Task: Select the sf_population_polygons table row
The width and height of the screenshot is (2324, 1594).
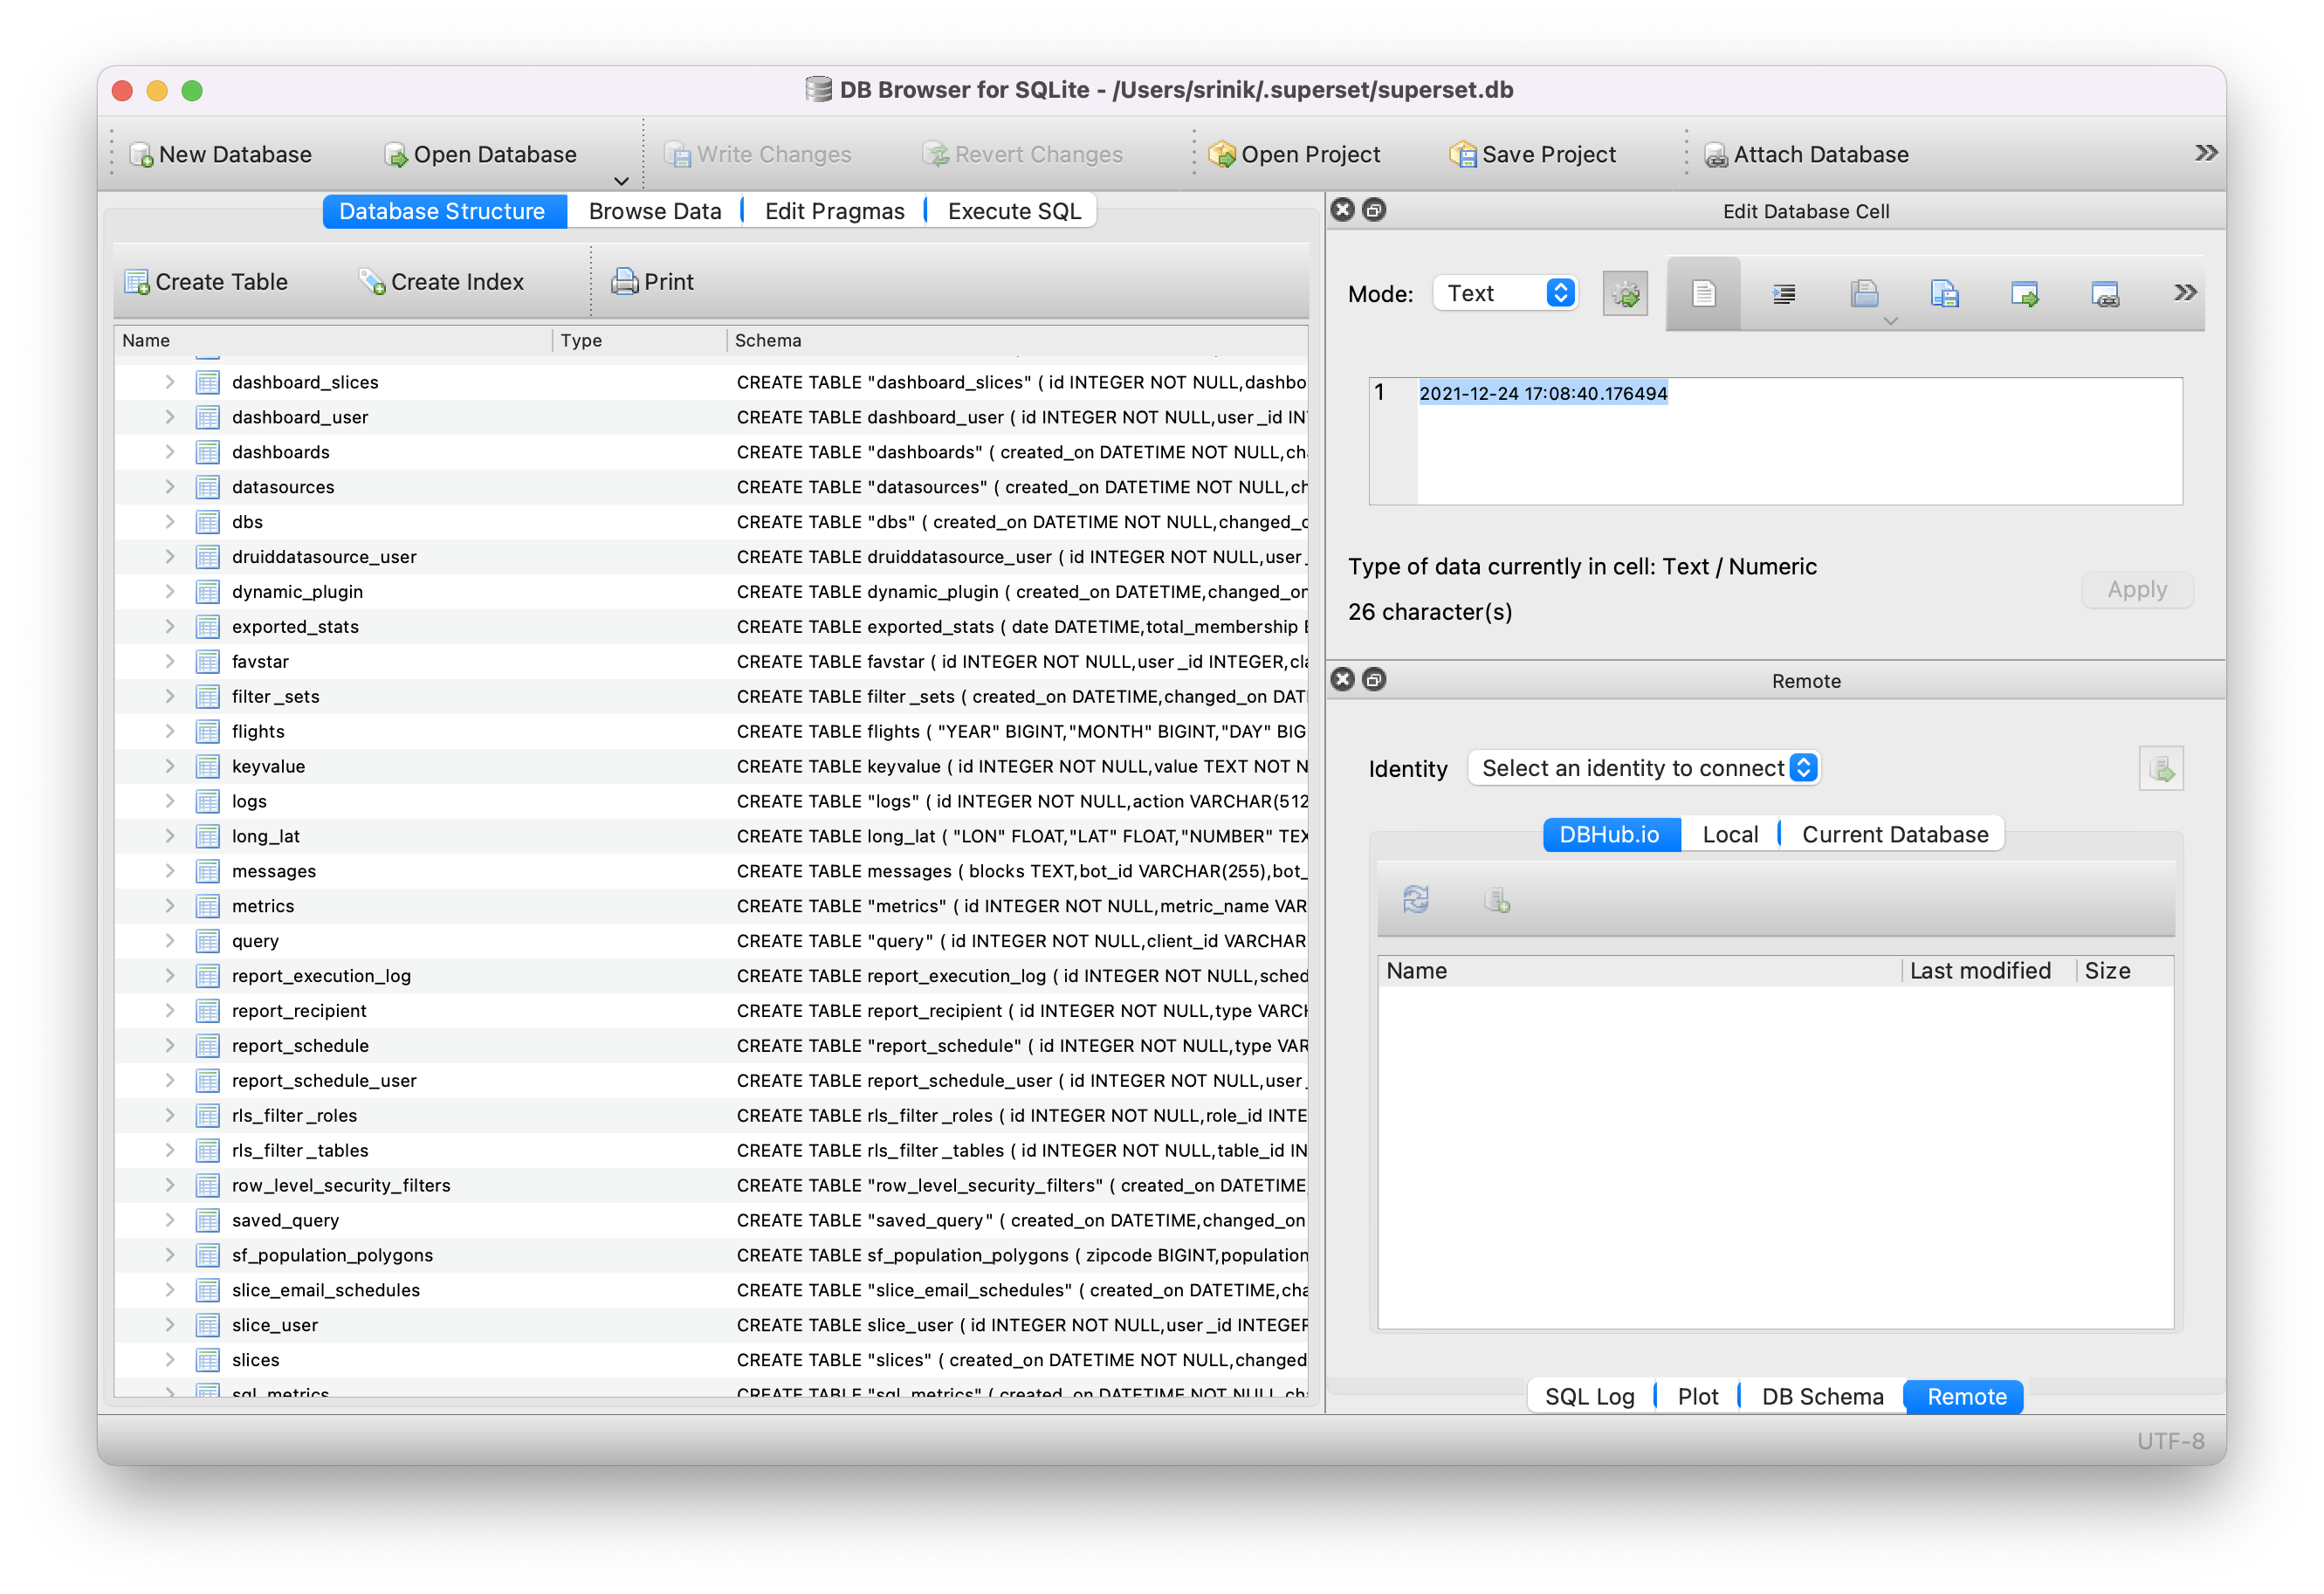Action: pos(710,1255)
